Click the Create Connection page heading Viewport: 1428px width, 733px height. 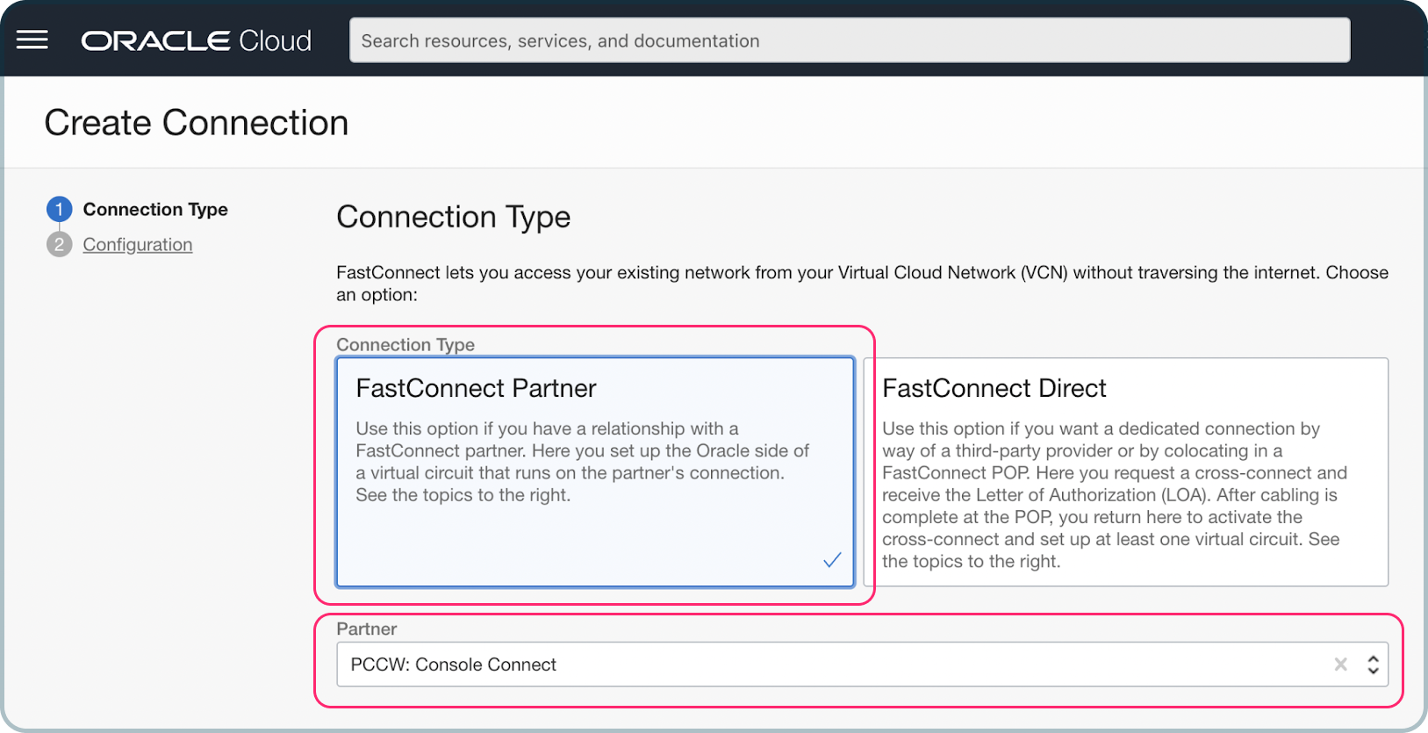point(197,123)
